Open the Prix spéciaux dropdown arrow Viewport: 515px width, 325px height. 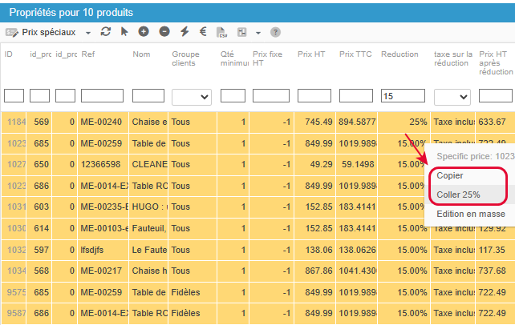point(88,33)
